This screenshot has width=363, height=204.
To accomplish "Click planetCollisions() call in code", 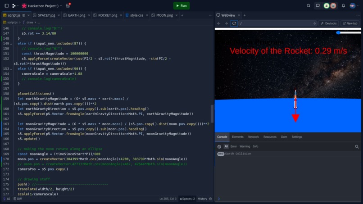I will coord(36,94).
